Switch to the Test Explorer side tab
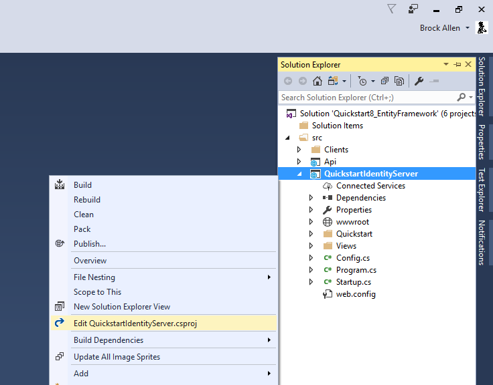493x385 pixels. pos(482,190)
